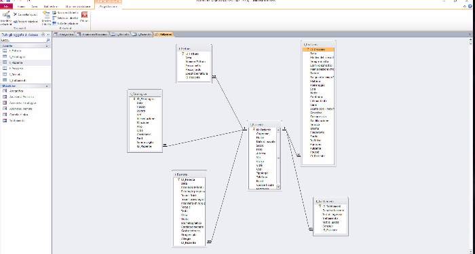The width and height of the screenshot is (475, 254).
Task: Click Tutte le relazioni in the ribbon
Action: click(65, 23)
